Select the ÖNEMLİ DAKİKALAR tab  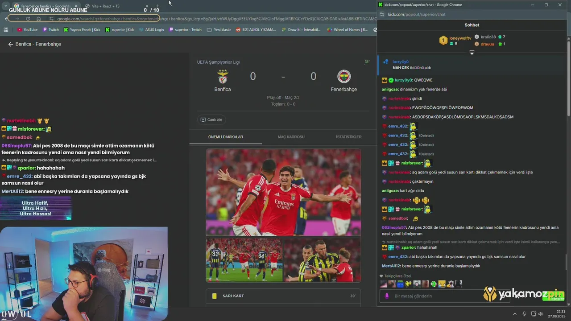click(226, 137)
